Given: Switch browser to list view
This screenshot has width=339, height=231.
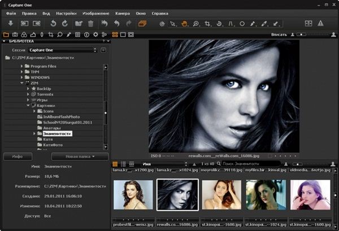Looking at the screenshot, I should [x=123, y=163].
